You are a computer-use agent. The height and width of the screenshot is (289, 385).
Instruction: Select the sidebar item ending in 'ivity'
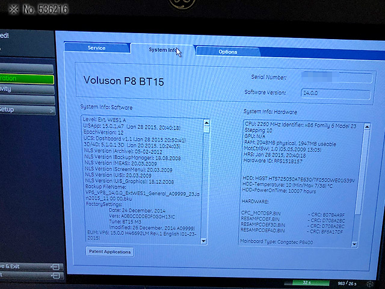[26, 89]
